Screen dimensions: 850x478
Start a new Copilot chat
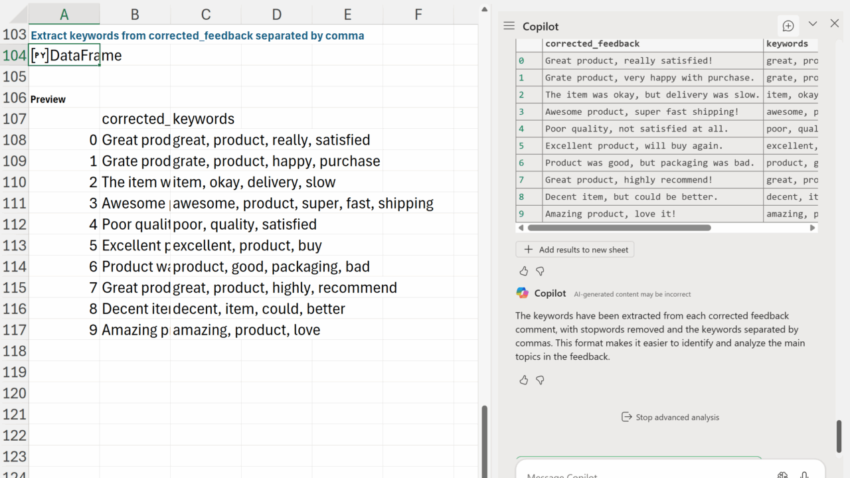pyautogui.click(x=788, y=26)
